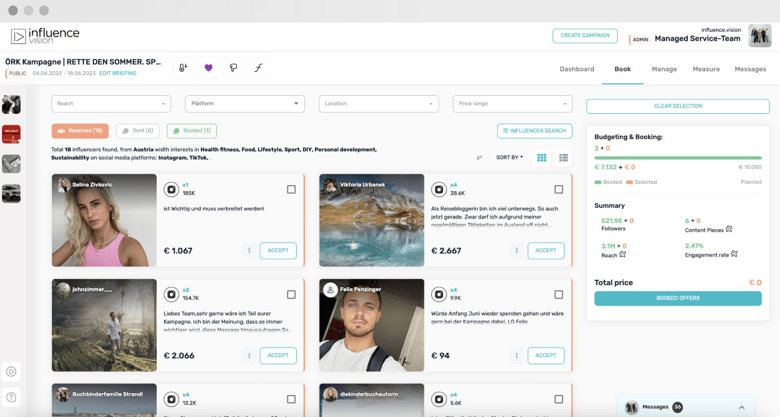
Task: Click the play icon in left sidebar
Action: pyautogui.click(x=11, y=372)
